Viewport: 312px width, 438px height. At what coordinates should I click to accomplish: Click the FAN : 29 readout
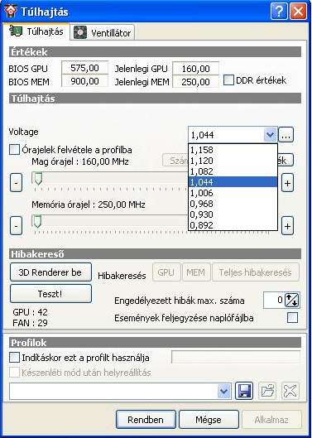[30, 323]
